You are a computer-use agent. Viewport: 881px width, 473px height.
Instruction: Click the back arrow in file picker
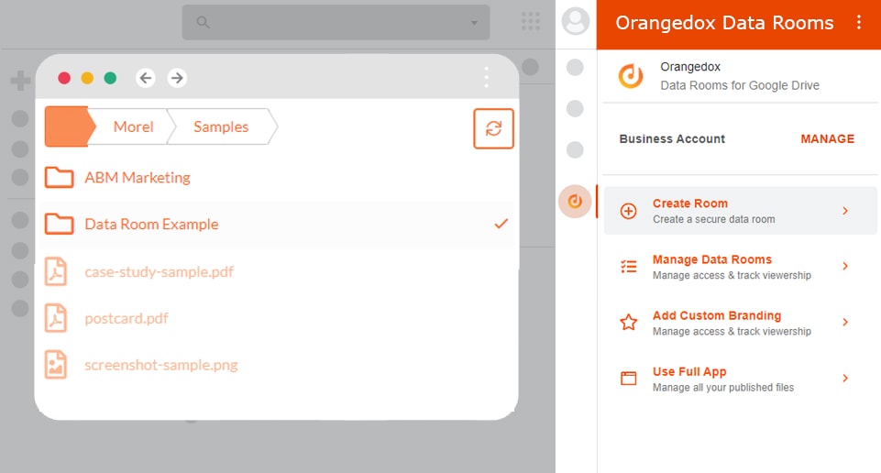146,78
